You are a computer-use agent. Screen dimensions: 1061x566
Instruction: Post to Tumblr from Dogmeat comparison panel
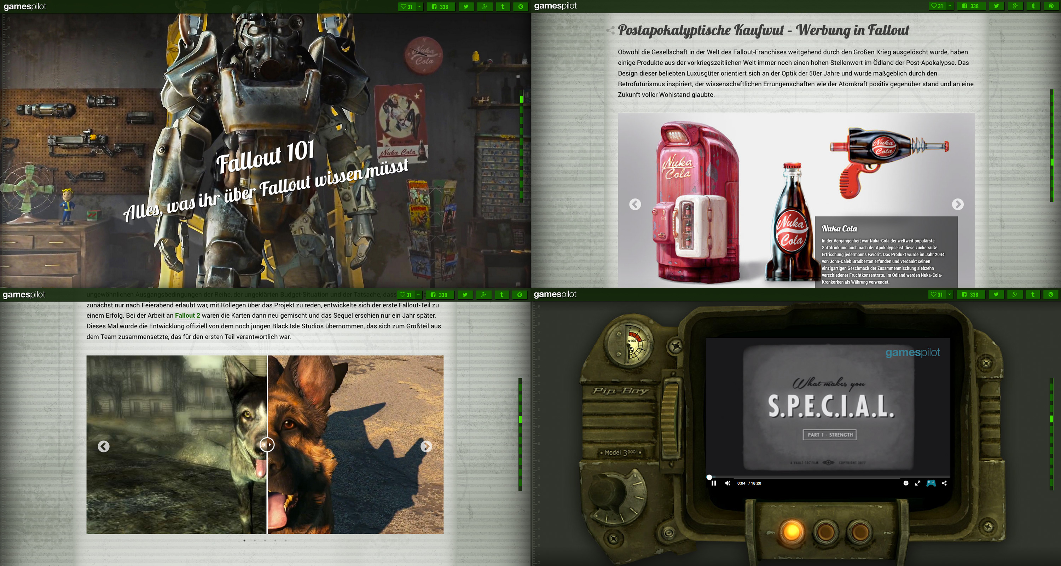click(x=501, y=295)
